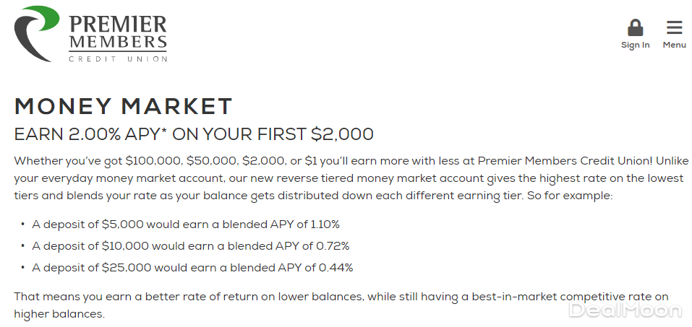The width and height of the screenshot is (692, 327).
Task: Open the hamburger Menu icon
Action: [674, 28]
